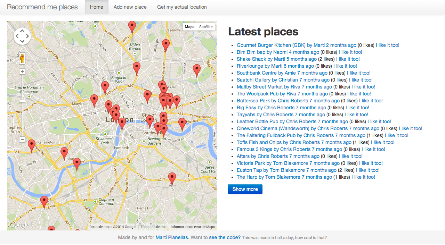This screenshot has width=445, height=245.
Task: Click Recommend me places brand title
Action: click(42, 7)
